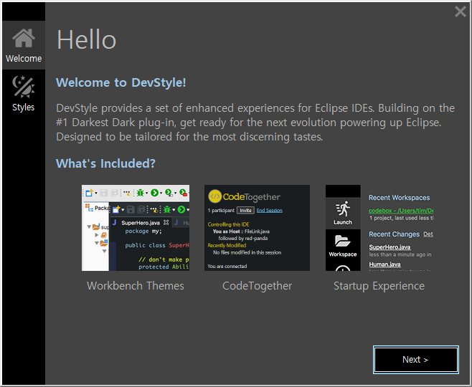
Task: Click the codebox workspace link in preview
Action: click(x=401, y=211)
